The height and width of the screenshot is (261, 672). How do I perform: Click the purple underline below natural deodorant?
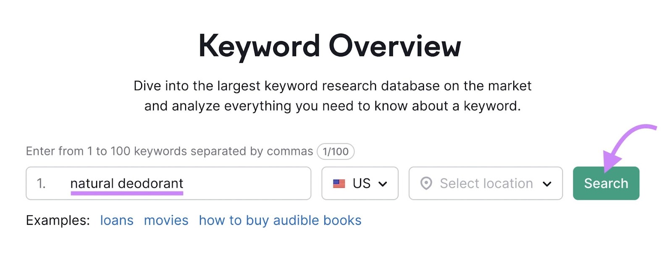pyautogui.click(x=127, y=193)
